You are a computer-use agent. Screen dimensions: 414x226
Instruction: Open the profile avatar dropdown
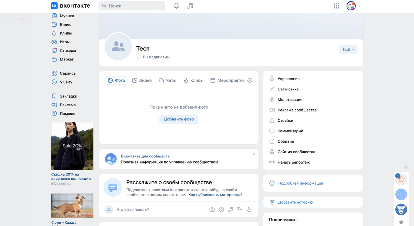point(351,6)
